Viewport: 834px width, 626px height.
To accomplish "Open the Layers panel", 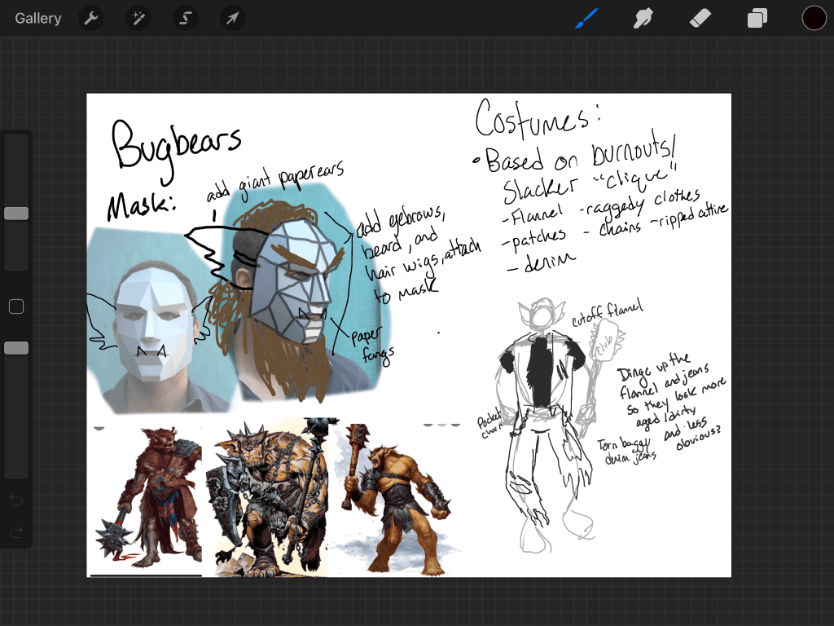I will pyautogui.click(x=757, y=18).
